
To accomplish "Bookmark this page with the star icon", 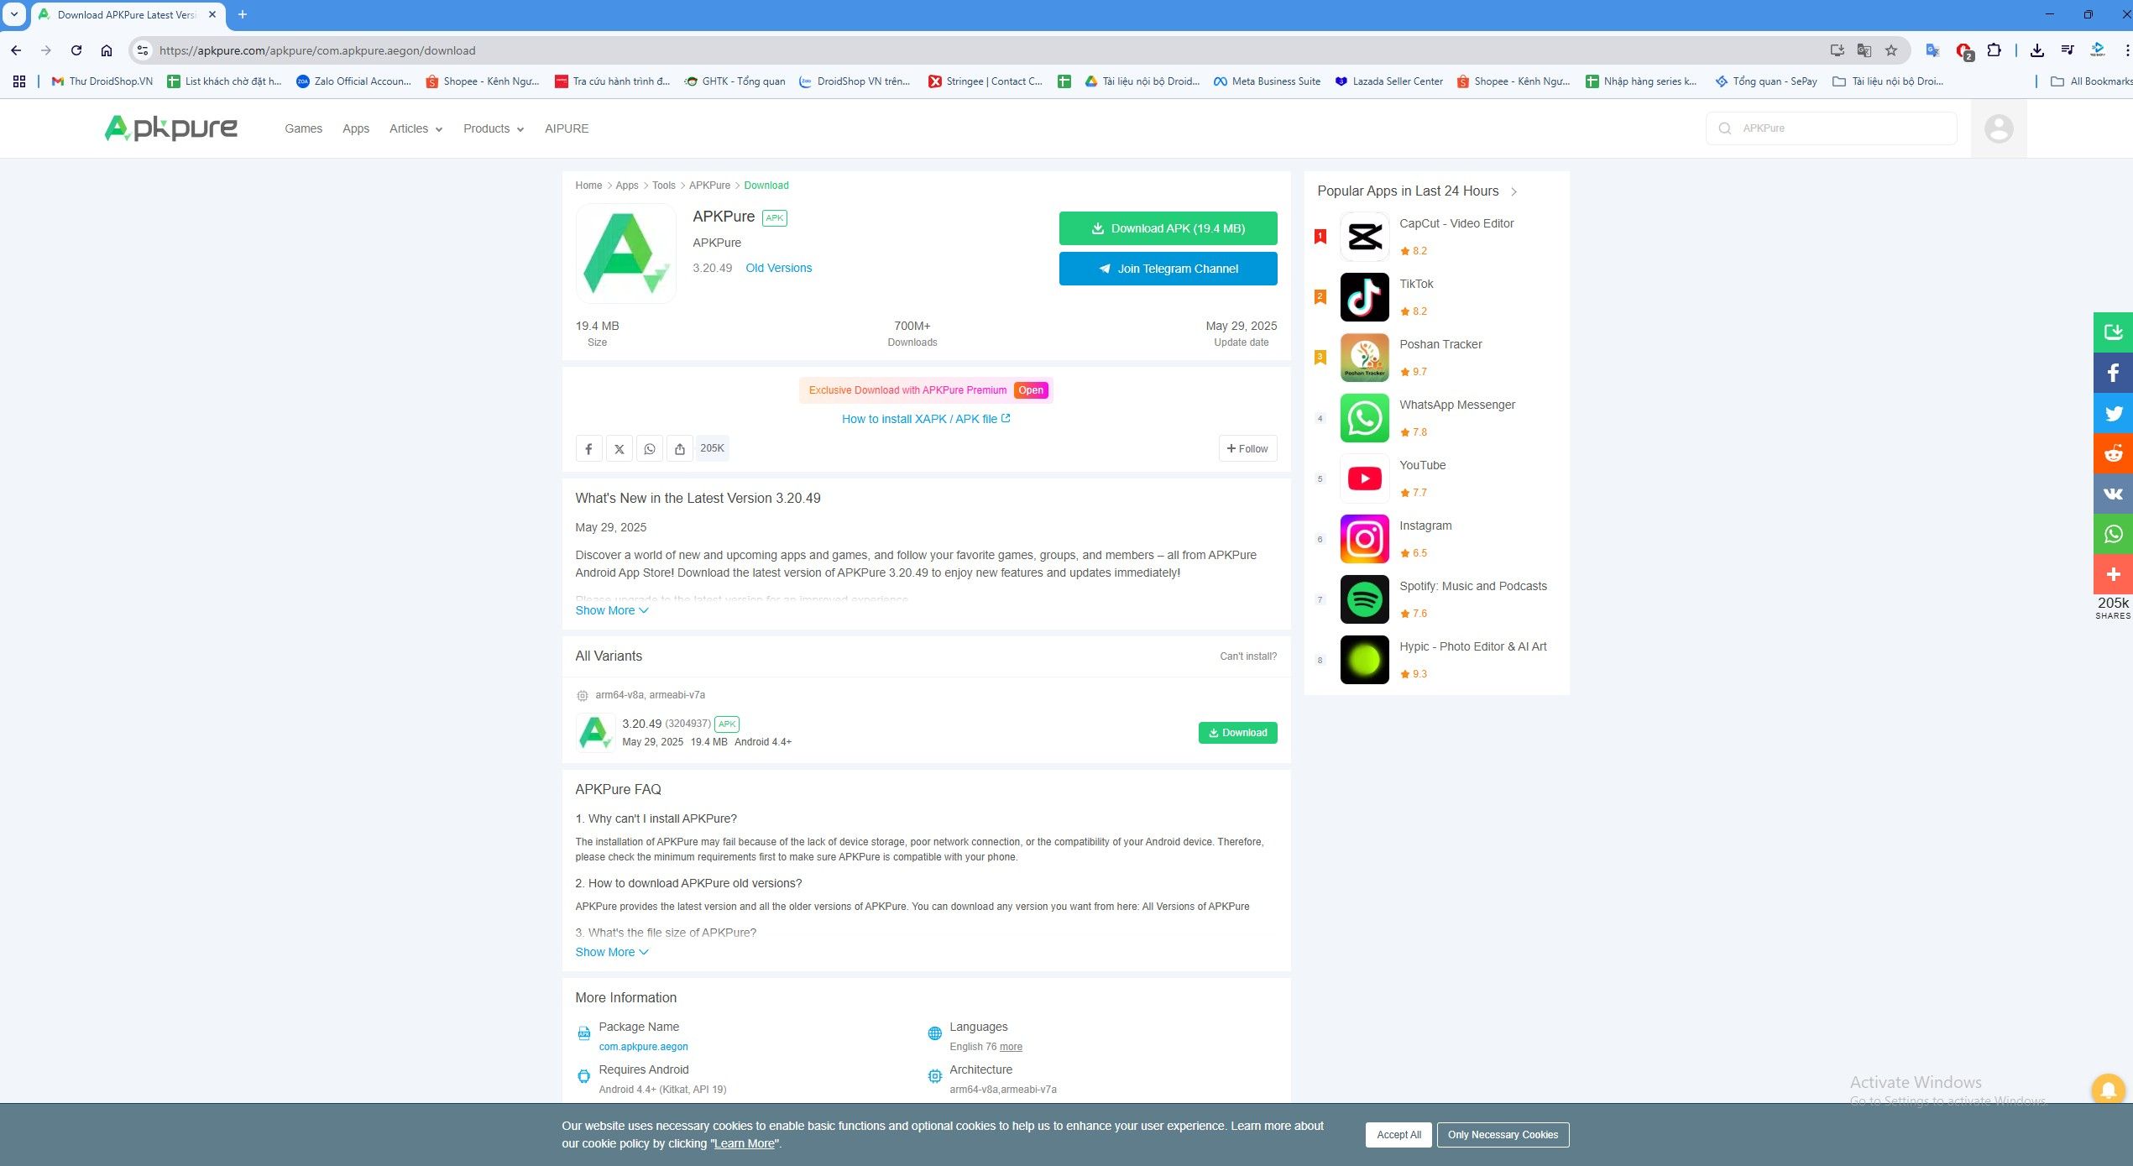I will tap(1890, 50).
